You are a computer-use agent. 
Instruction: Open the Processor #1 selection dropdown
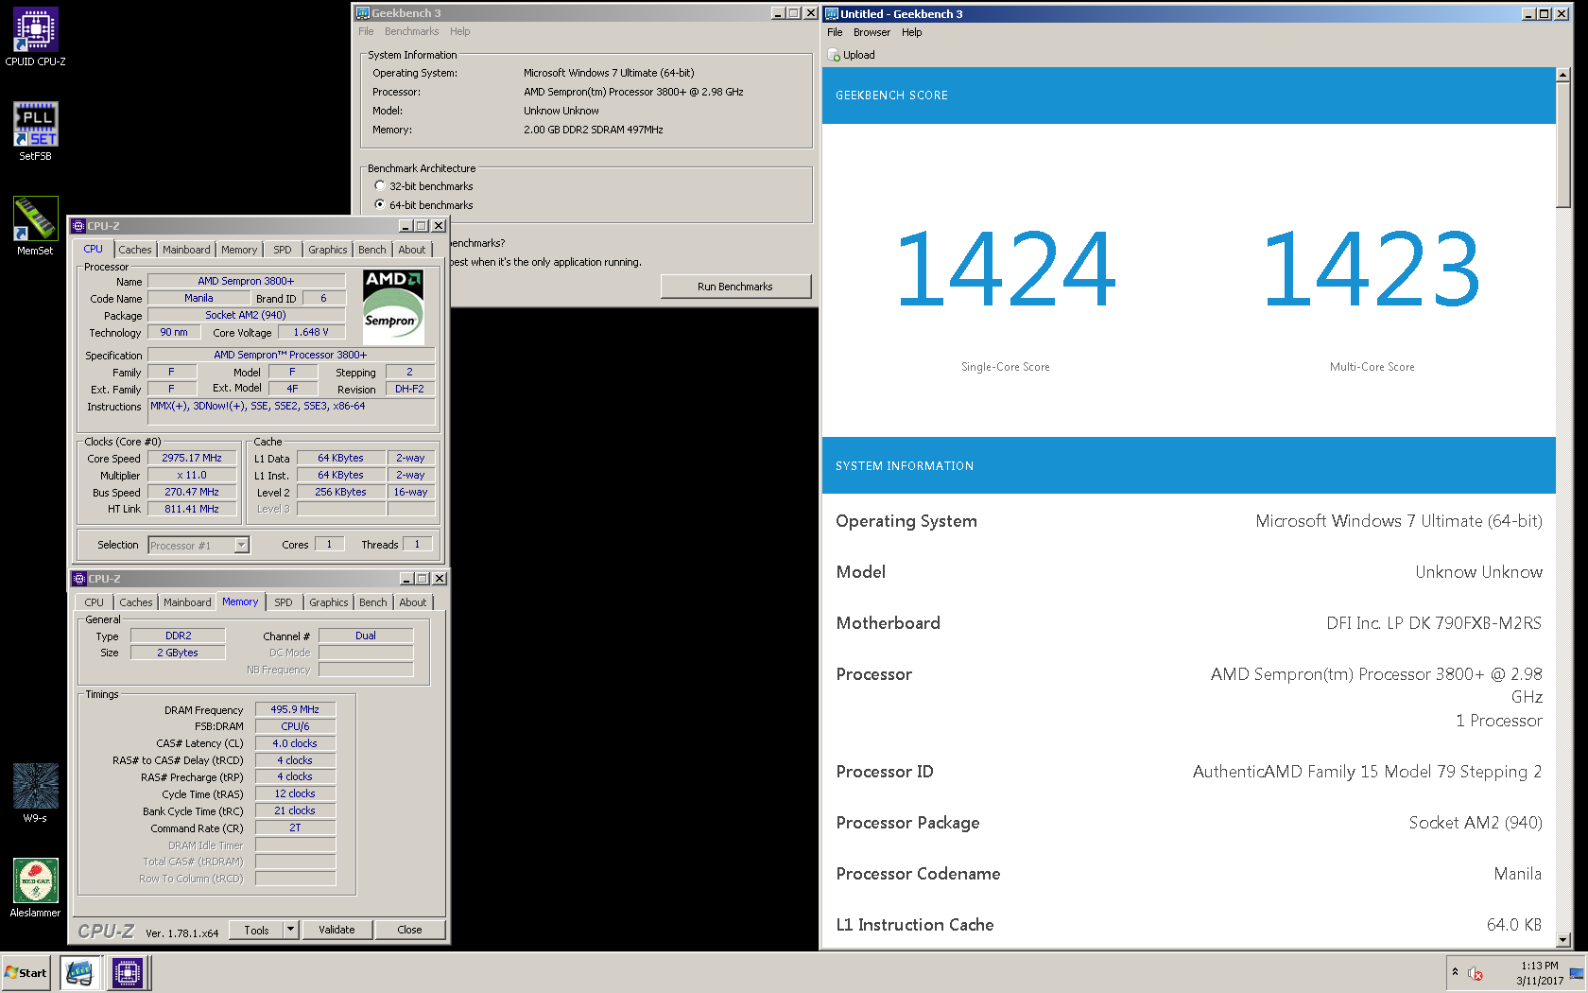coord(241,545)
